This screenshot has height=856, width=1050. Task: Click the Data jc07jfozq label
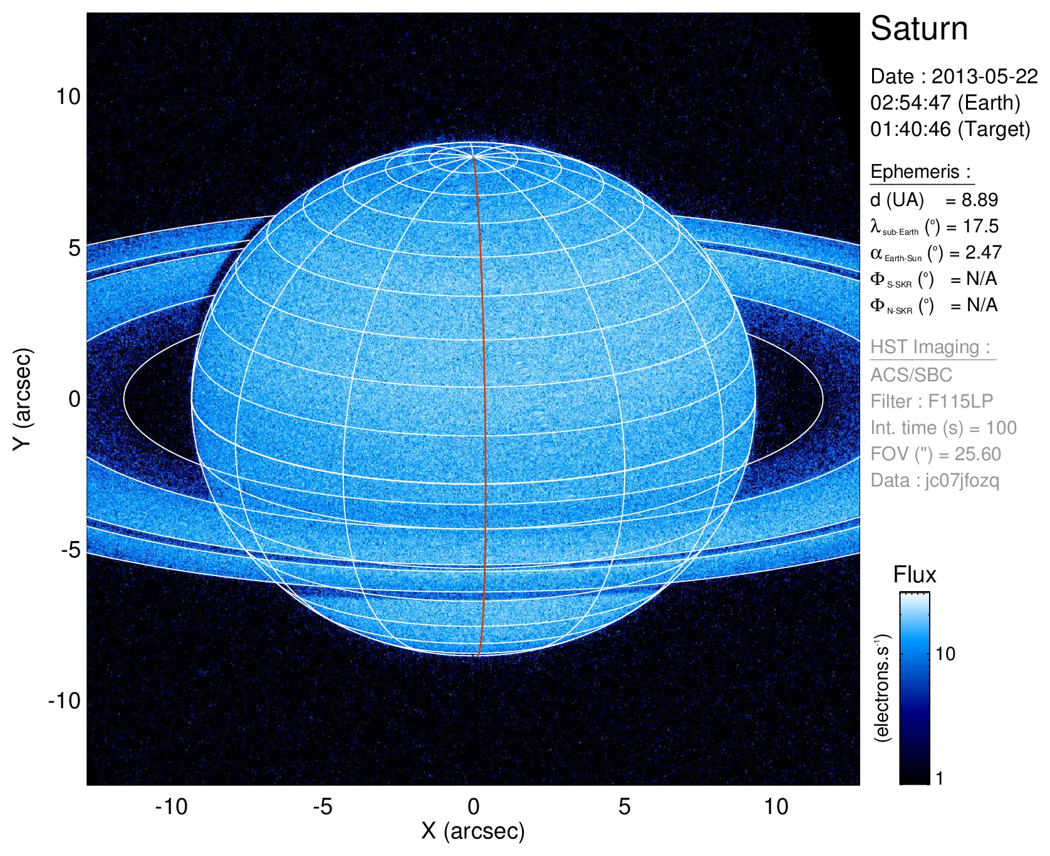tap(935, 481)
